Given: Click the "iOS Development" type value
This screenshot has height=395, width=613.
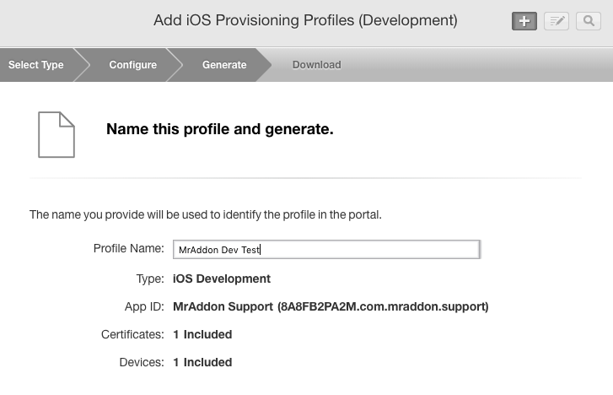Looking at the screenshot, I should [222, 279].
